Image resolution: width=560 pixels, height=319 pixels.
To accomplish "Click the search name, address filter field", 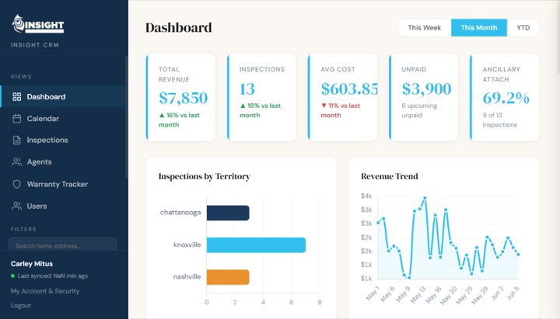I will 62,245.
